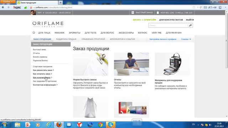Expand Контактная информация in the sidebar
228x128 pixels.
[x=45, y=85]
